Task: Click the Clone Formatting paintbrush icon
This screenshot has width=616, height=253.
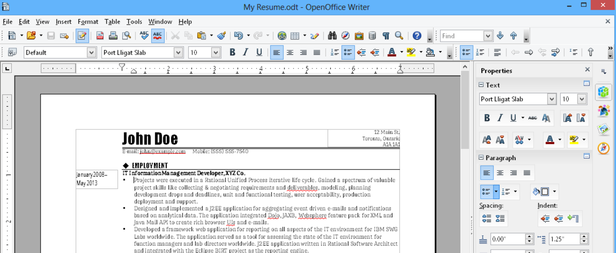Action: tap(222, 36)
